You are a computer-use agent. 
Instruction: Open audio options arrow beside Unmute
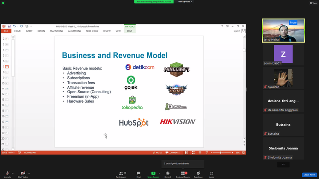tap(13, 173)
